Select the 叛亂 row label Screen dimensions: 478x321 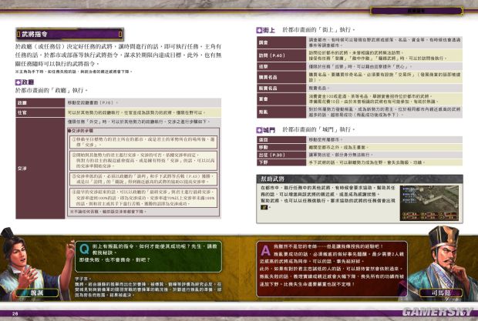pyautogui.click(x=281, y=112)
